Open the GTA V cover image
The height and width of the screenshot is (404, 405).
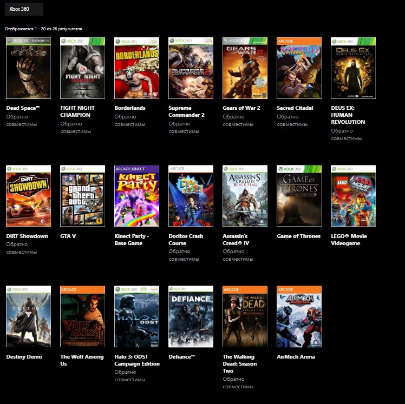82,196
